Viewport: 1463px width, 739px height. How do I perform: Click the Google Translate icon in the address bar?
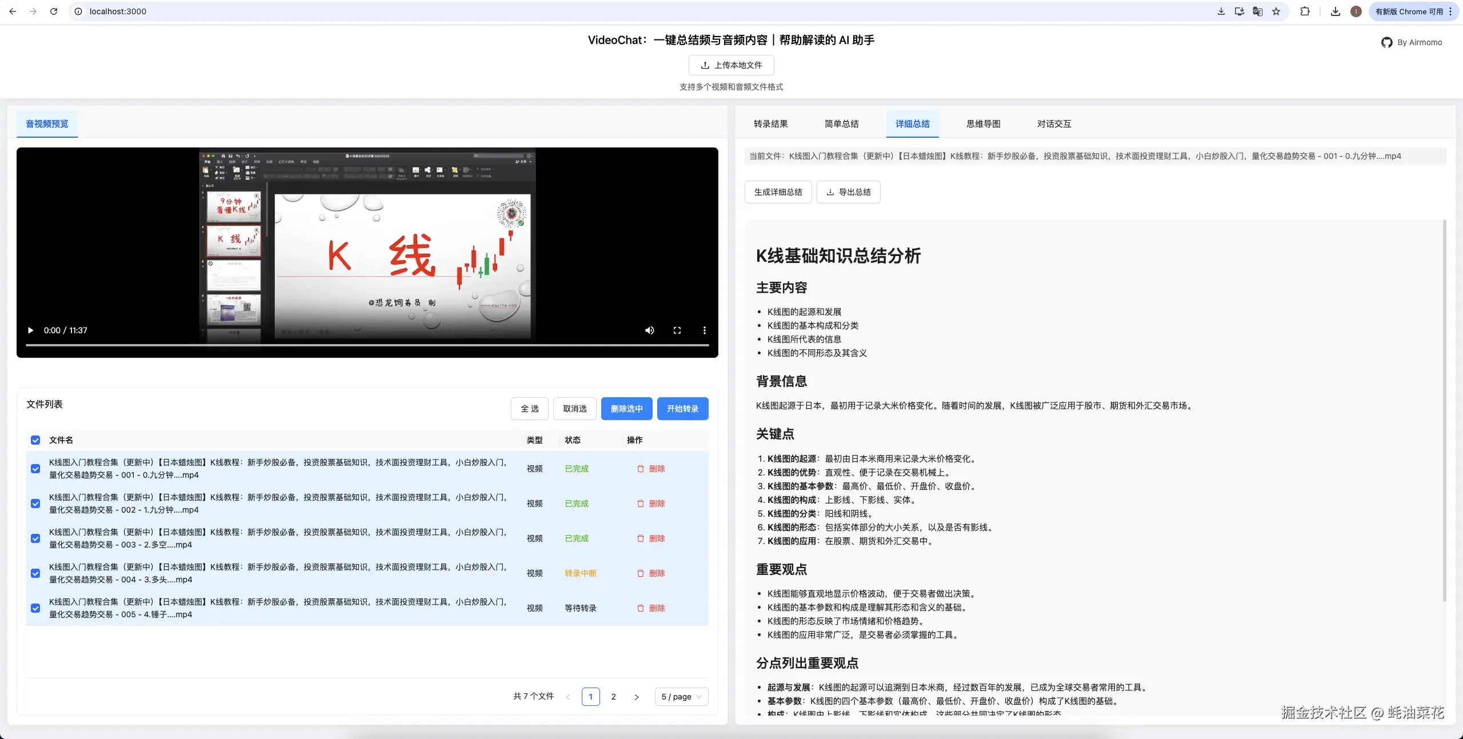1257,11
